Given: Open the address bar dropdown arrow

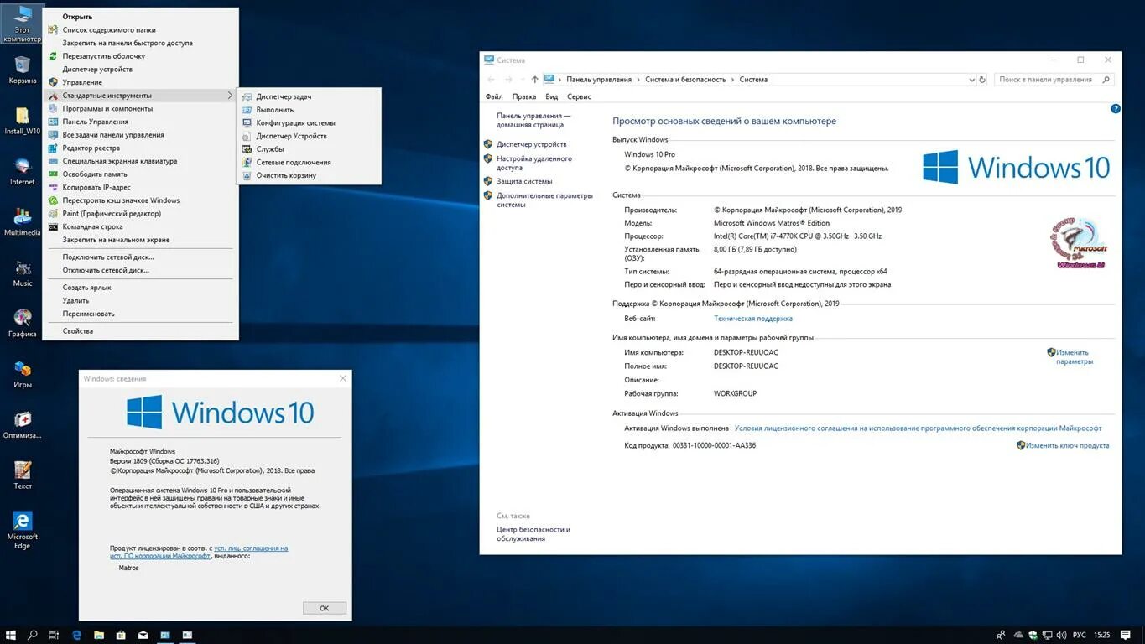Looking at the screenshot, I should (971, 79).
